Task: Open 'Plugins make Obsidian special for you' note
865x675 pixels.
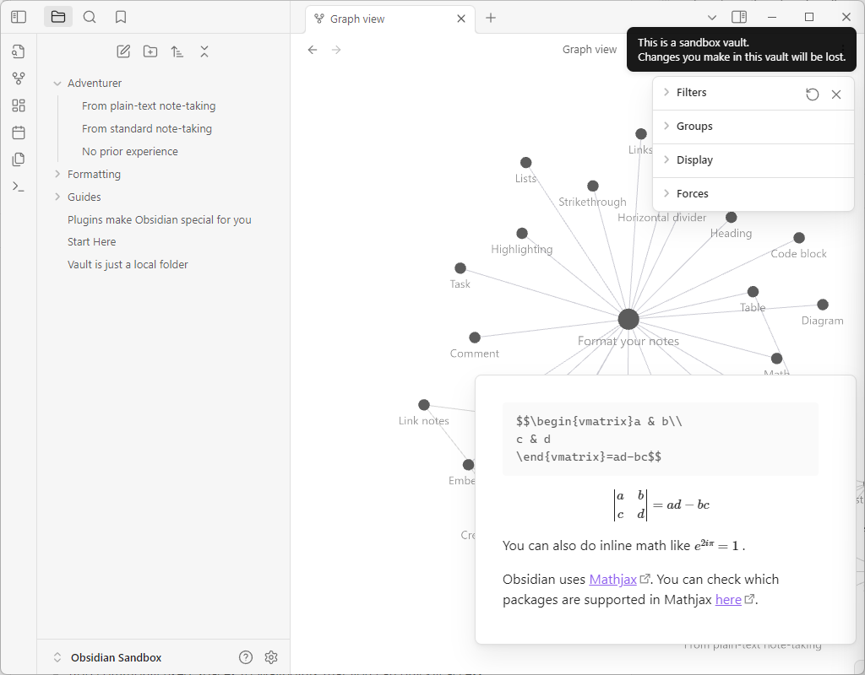Action: point(160,220)
